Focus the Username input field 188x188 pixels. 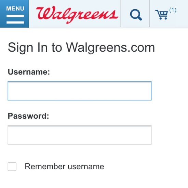80,91
